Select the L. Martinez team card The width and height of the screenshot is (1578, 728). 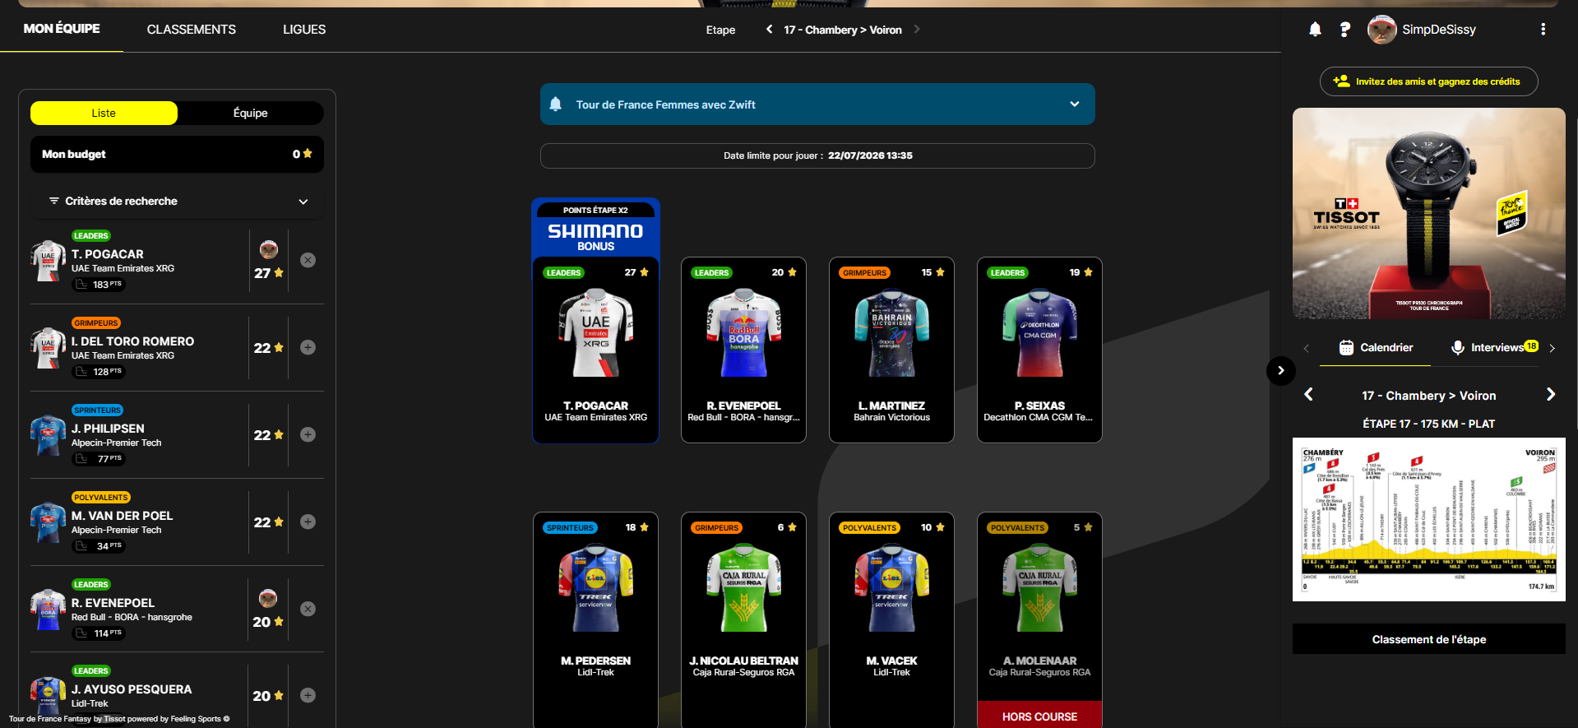click(x=891, y=350)
